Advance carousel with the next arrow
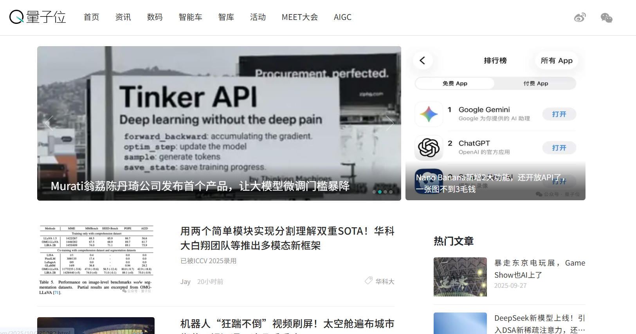This screenshot has height=334, width=636. click(389, 123)
